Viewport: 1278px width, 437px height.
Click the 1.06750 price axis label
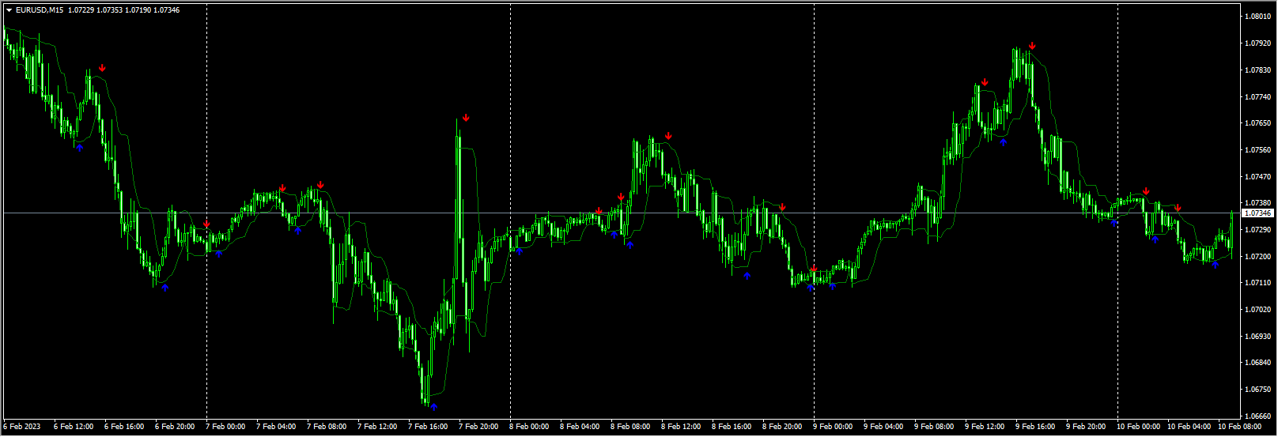pos(1257,390)
